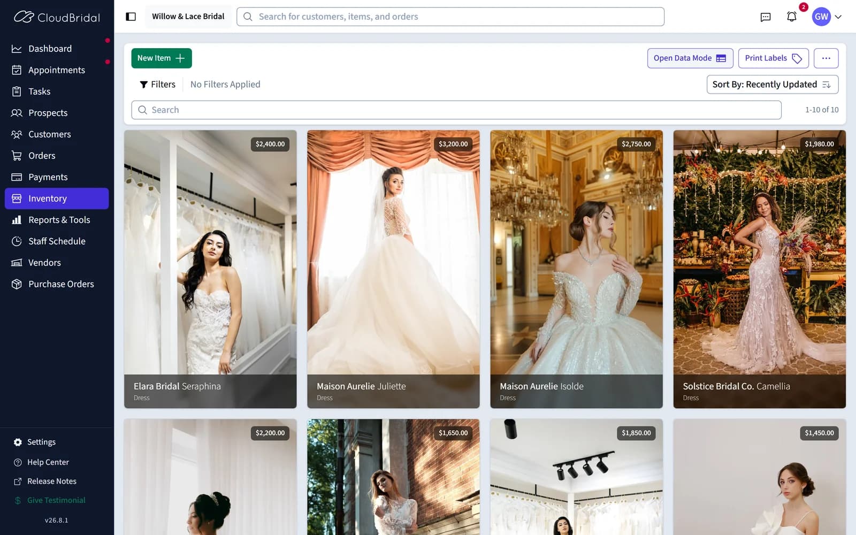Click the Inventory storefront icon
The height and width of the screenshot is (535, 856).
17,198
